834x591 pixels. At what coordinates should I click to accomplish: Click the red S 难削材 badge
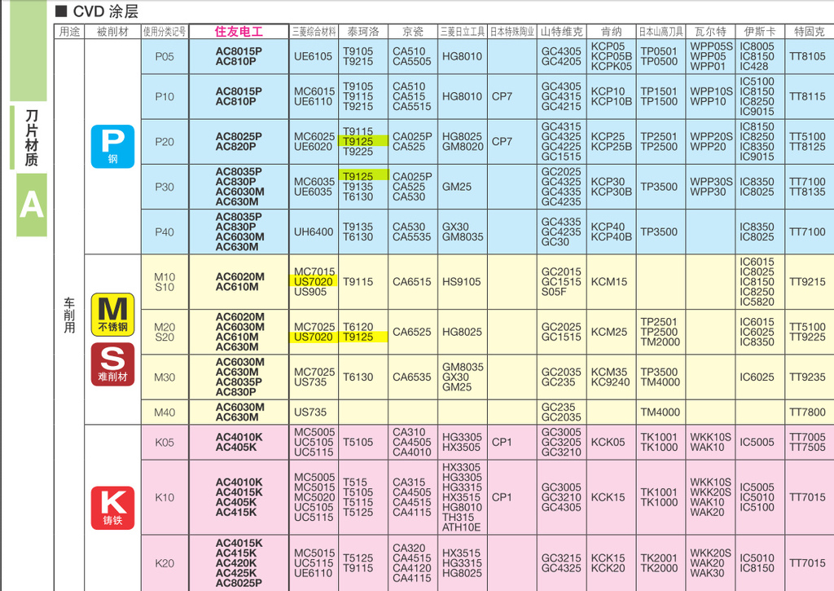pyautogui.click(x=112, y=364)
